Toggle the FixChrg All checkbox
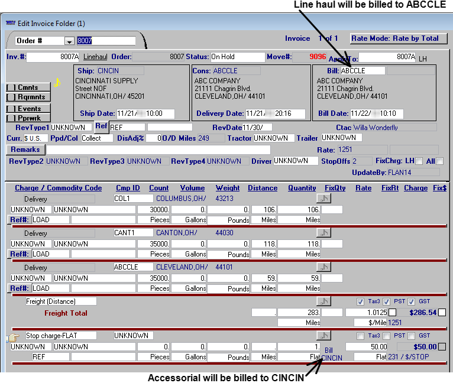 440,161
